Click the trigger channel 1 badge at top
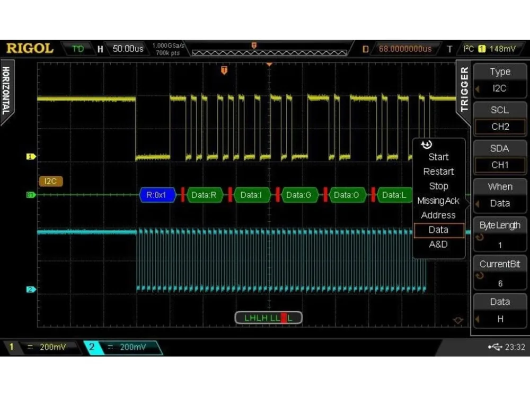 [x=482, y=49]
